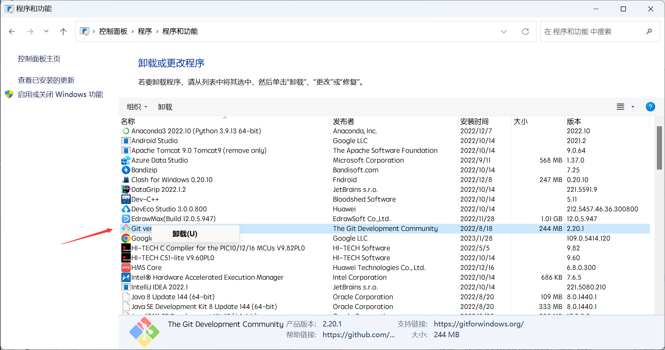Click the Google Chrome icon in the list
665x350 pixels.
pyautogui.click(x=126, y=238)
